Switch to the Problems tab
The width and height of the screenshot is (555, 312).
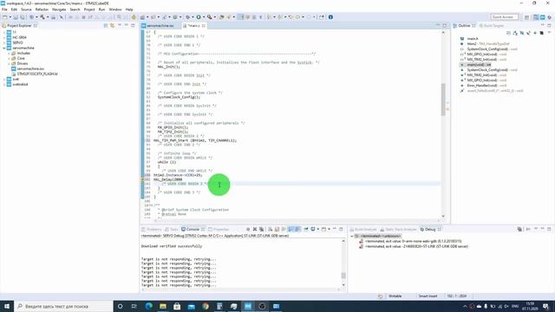point(152,229)
